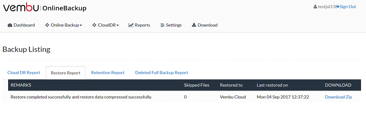Click the Dashboard gauge icon
The height and width of the screenshot is (126, 366).
click(x=10, y=25)
